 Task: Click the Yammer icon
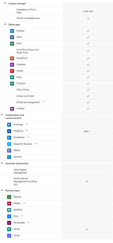pos(9,157)
